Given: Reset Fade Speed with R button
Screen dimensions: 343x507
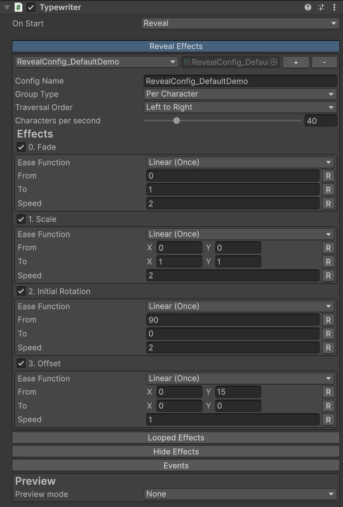Looking at the screenshot, I should coord(328,204).
